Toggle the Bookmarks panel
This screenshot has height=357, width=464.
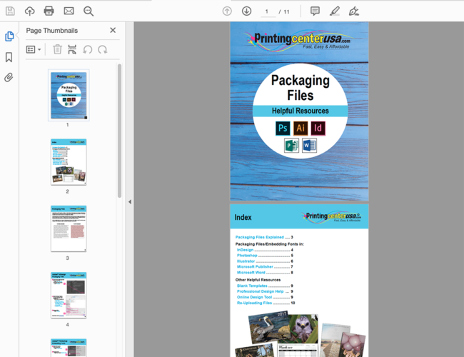[x=9, y=57]
